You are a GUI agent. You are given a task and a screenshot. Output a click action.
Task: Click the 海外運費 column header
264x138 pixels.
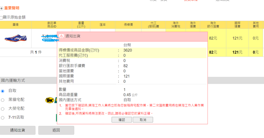point(193,25)
